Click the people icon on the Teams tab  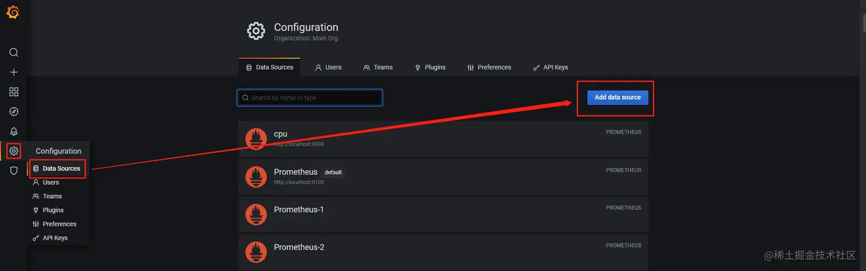pyautogui.click(x=367, y=68)
